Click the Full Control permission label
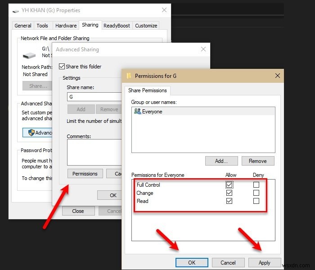The height and width of the screenshot is (270, 315). [148, 185]
